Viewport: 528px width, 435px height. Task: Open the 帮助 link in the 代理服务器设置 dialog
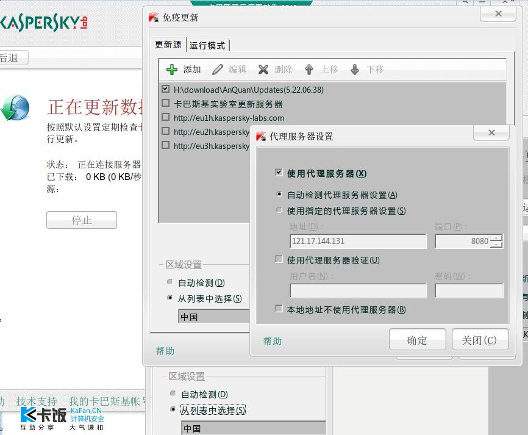click(273, 341)
